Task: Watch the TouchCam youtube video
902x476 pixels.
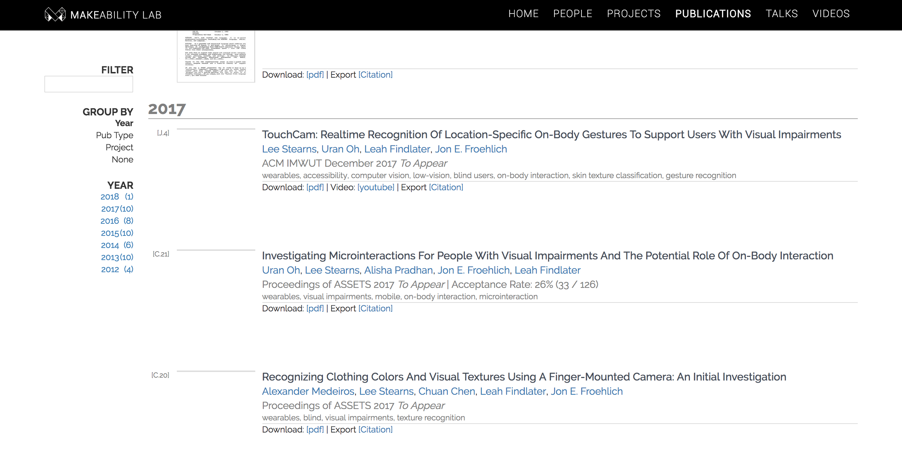Action: 376,187
